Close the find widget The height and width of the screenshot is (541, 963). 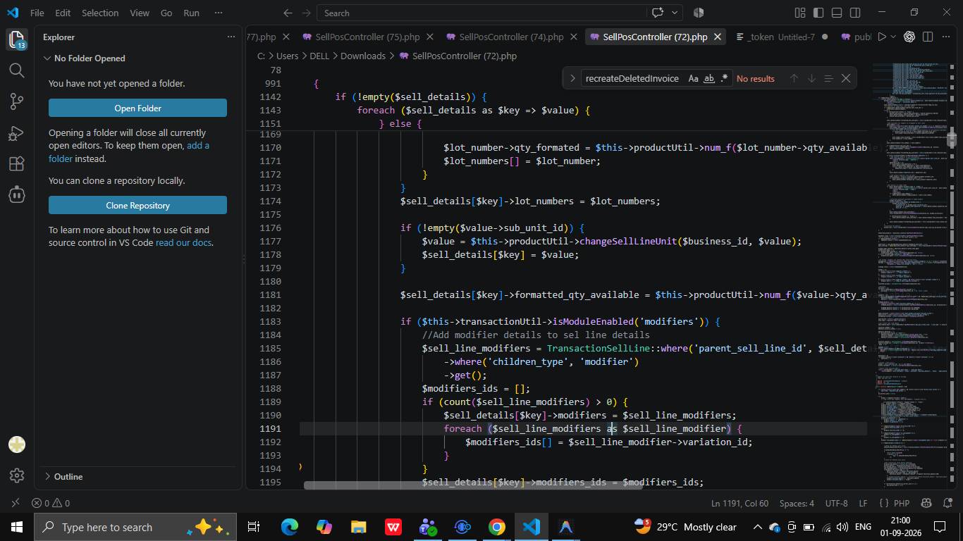tap(846, 78)
